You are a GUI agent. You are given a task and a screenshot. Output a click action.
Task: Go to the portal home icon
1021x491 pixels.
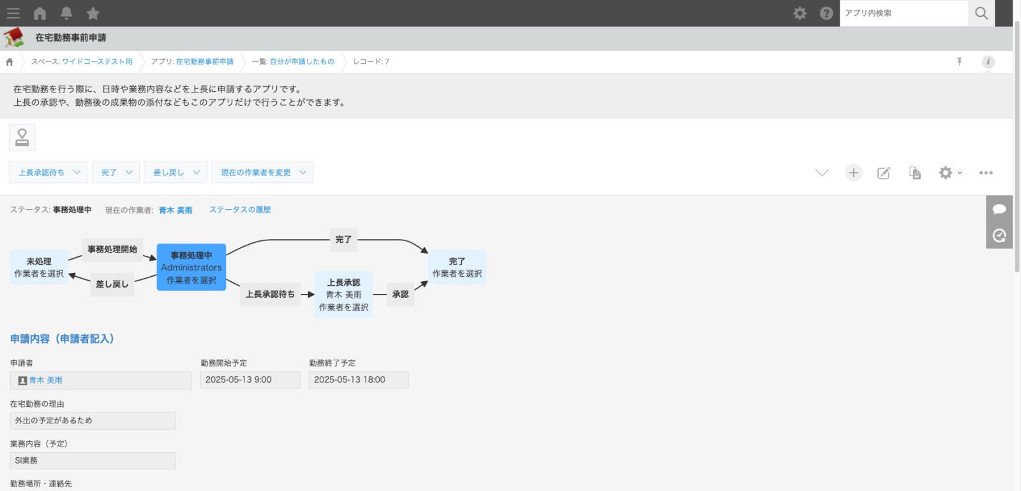click(40, 13)
